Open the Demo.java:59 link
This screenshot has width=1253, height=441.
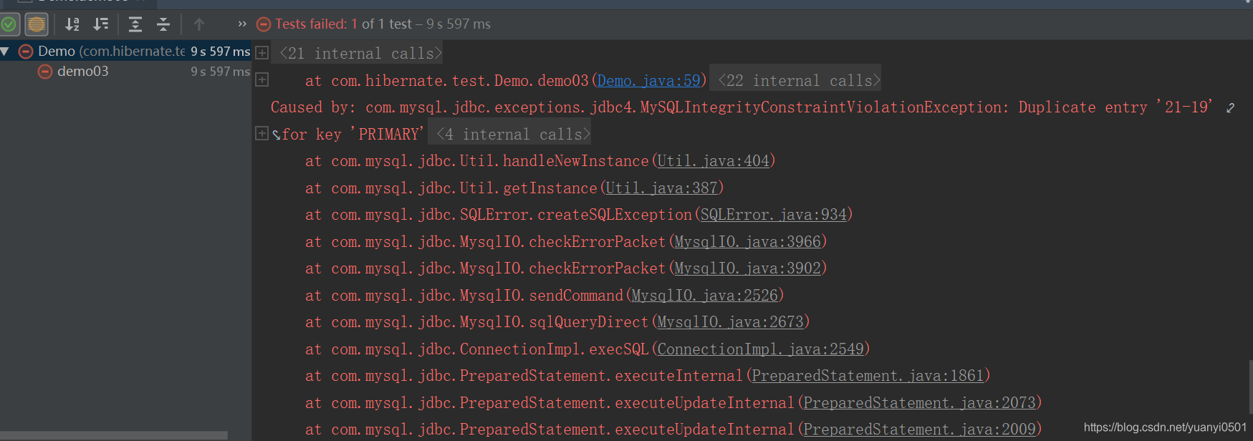pyautogui.click(x=648, y=80)
